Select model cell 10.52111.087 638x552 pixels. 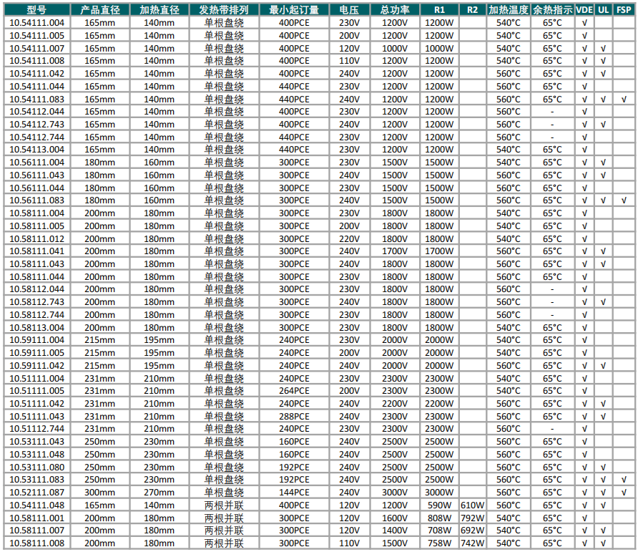click(37, 492)
